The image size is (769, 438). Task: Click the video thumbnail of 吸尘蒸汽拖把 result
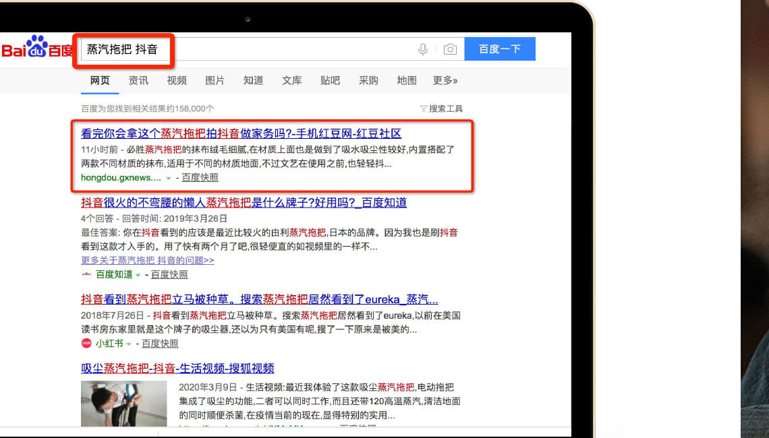pos(123,404)
